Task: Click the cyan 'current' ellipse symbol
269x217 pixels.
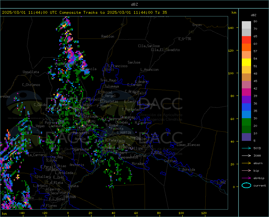Action: point(246,185)
